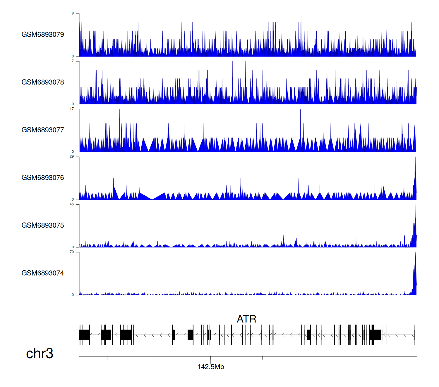The image size is (439, 387).
Task: Select the GSM6893074 track label
Action: click(x=43, y=273)
